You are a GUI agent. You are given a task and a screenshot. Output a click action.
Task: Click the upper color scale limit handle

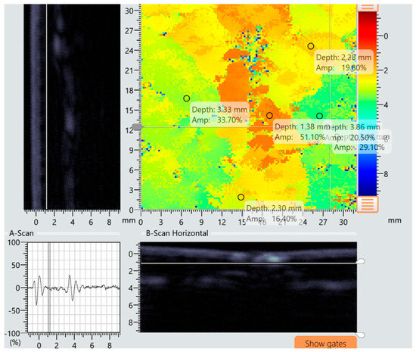(367, 8)
